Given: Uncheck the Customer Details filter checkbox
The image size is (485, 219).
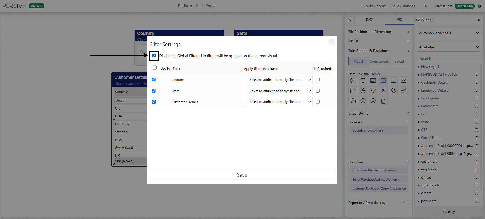Looking at the screenshot, I should (x=154, y=102).
